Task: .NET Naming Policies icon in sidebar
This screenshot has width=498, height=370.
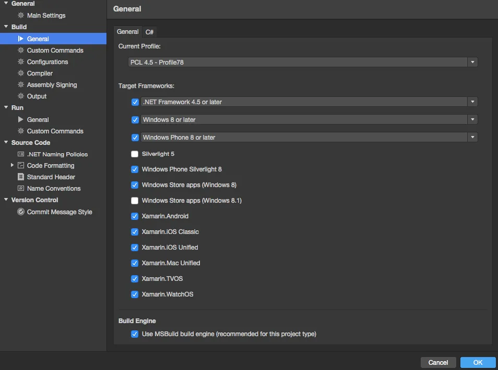Action: pos(21,154)
